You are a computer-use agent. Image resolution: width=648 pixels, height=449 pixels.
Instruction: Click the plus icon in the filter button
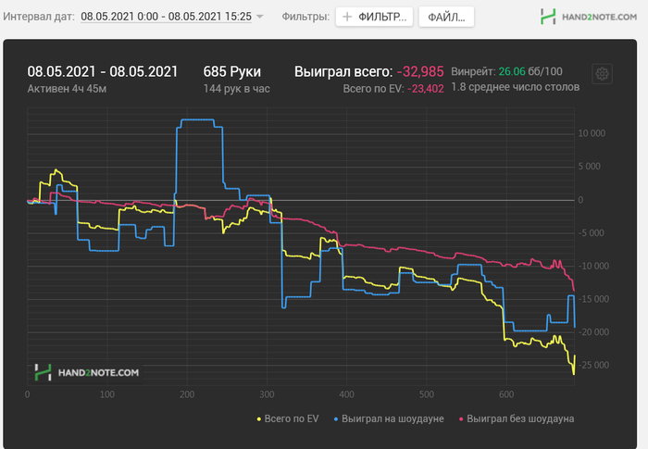pos(347,17)
